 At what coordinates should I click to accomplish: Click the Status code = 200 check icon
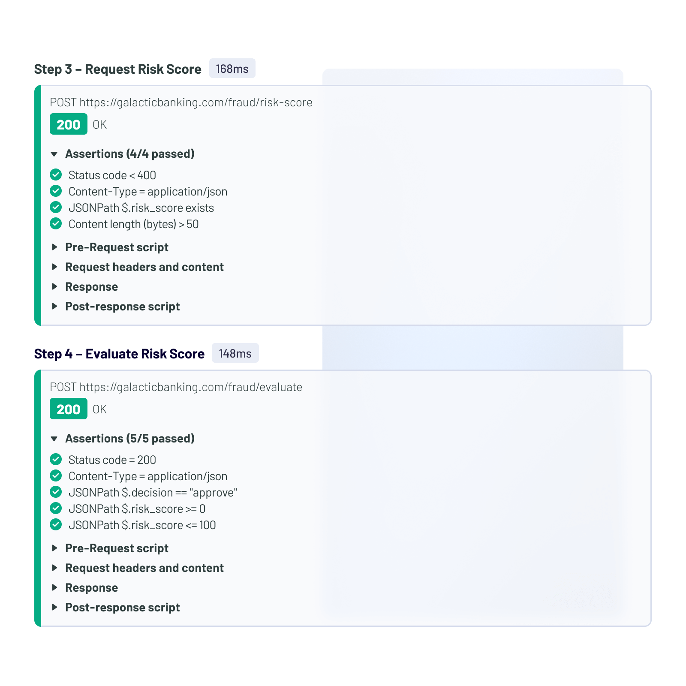coord(56,460)
